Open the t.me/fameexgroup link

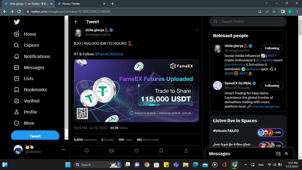click(x=265, y=106)
